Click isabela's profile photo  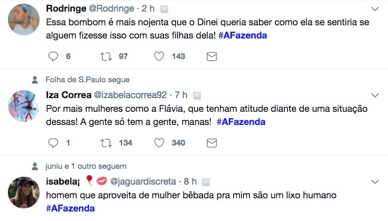coord(24,193)
